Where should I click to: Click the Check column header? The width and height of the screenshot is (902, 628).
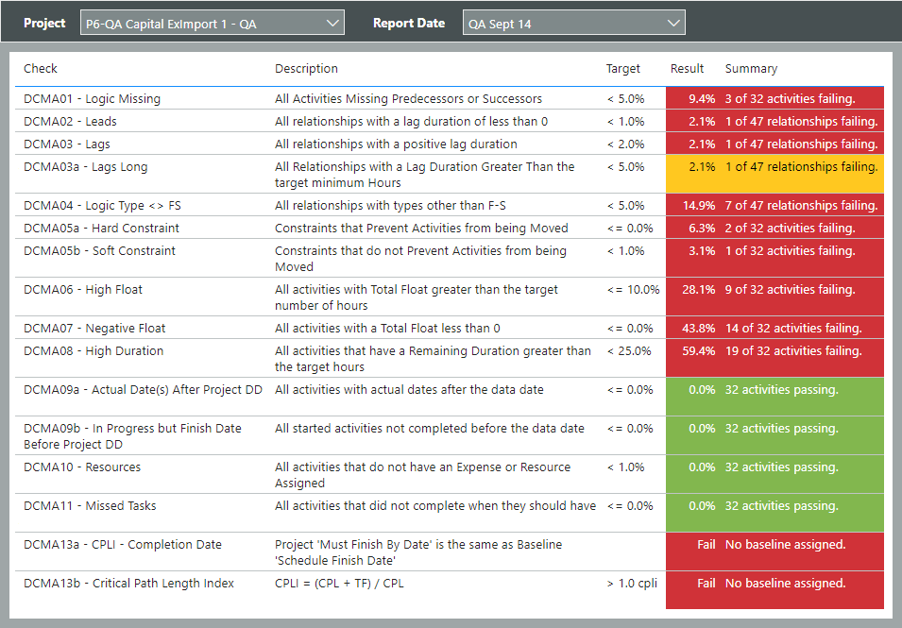(x=41, y=69)
